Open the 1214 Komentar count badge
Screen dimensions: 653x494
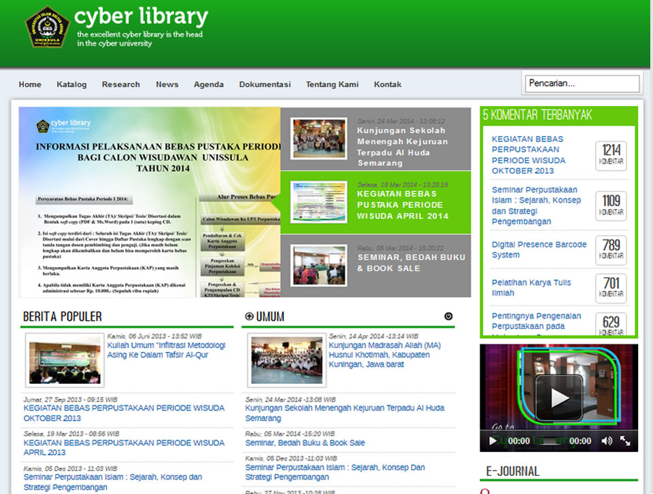point(611,155)
